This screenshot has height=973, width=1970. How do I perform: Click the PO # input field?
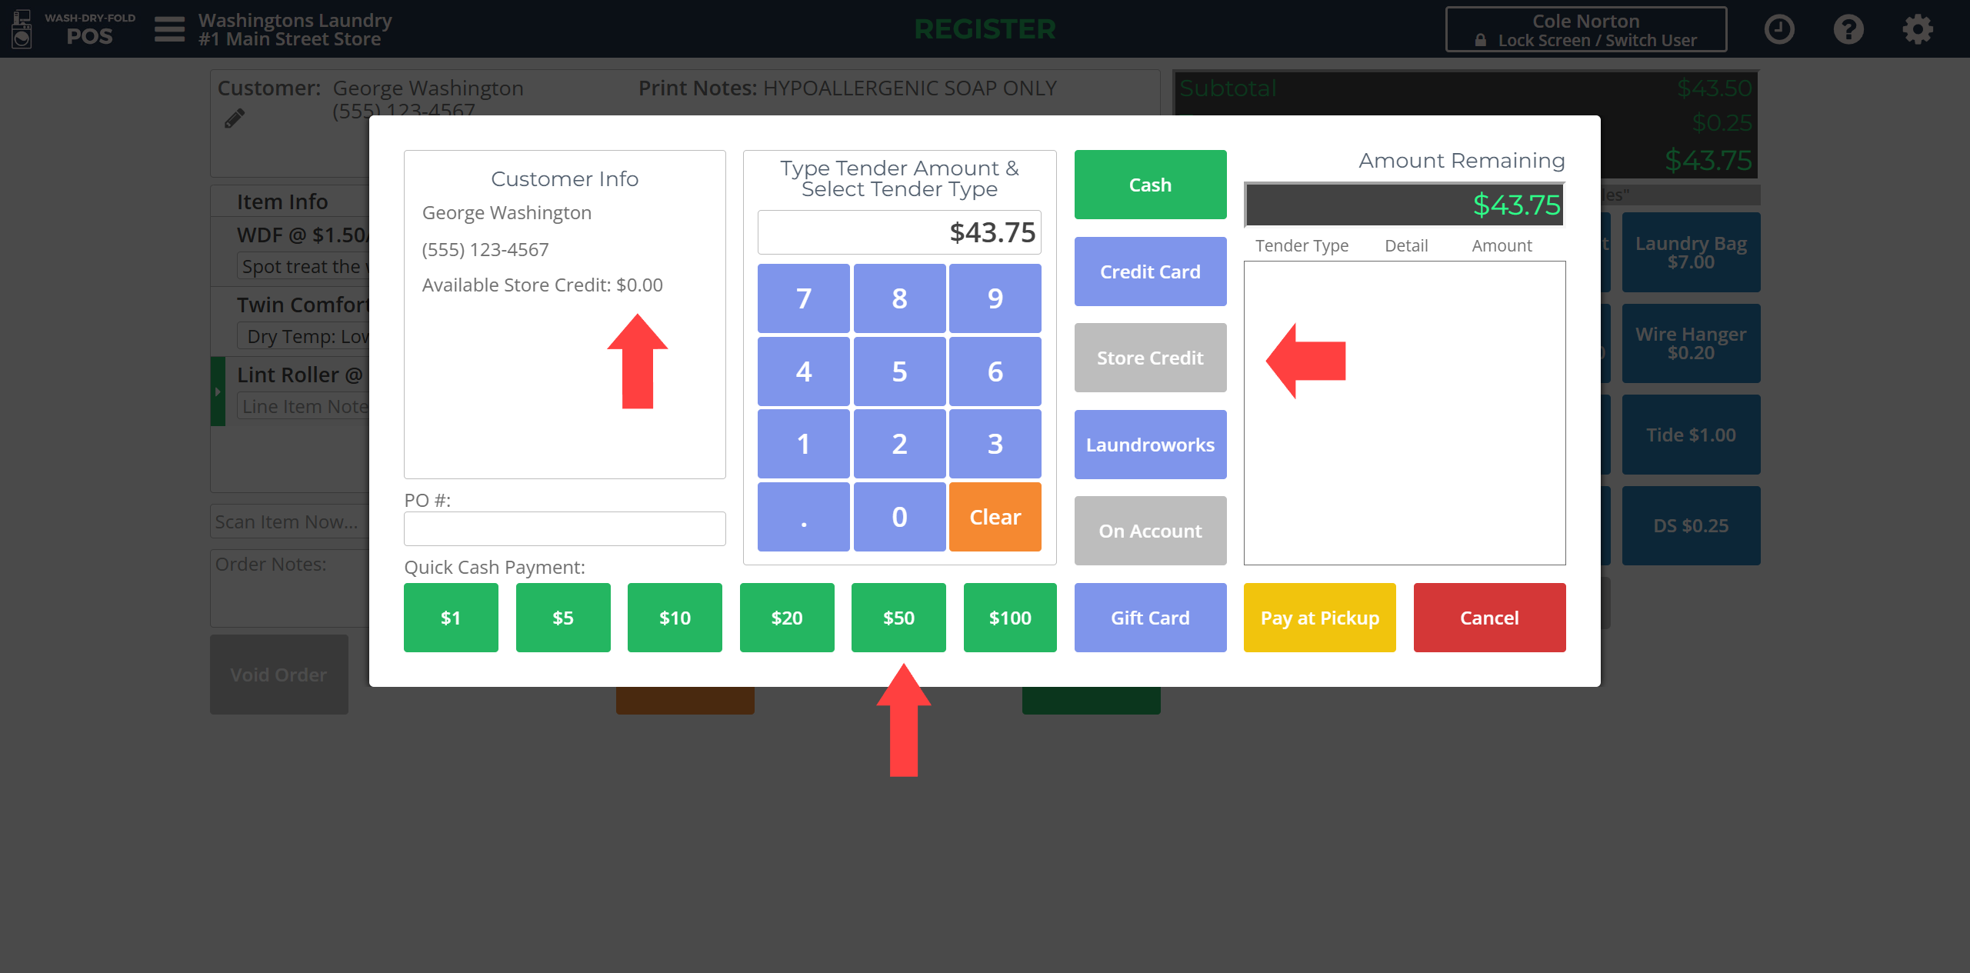coord(565,529)
